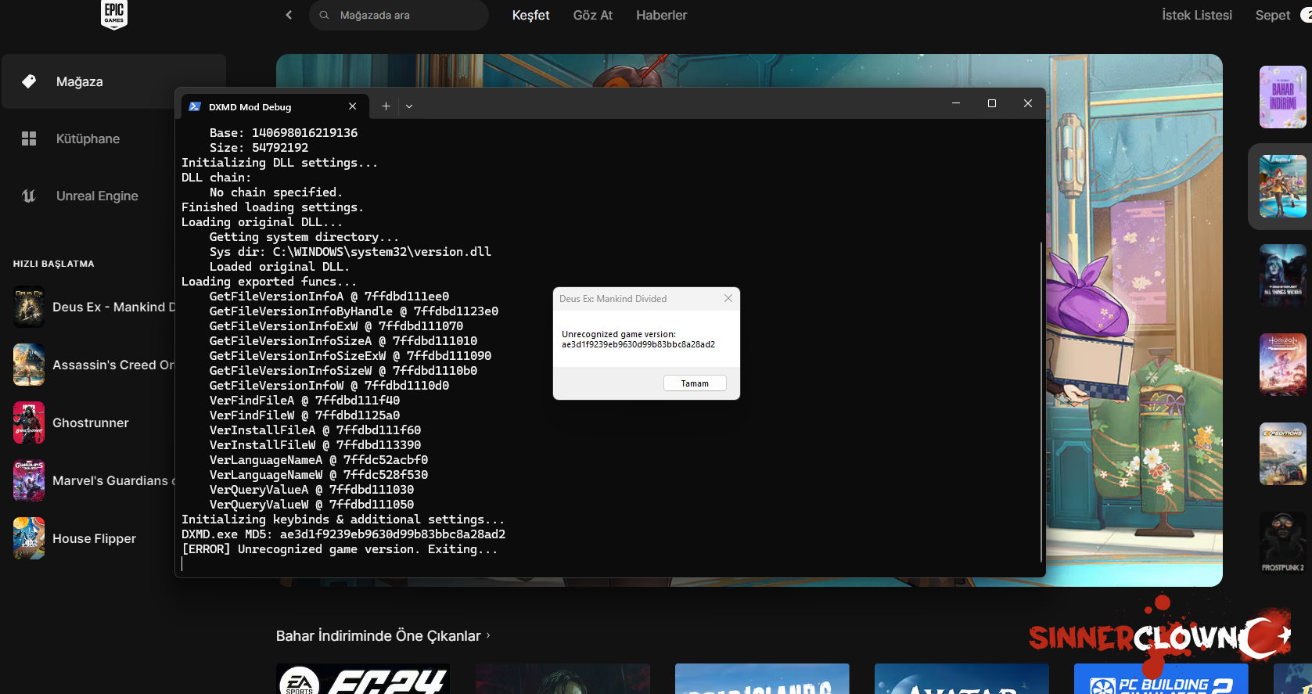The width and height of the screenshot is (1312, 694).
Task: Open the PC Building Simulator 2 card
Action: (1161, 679)
